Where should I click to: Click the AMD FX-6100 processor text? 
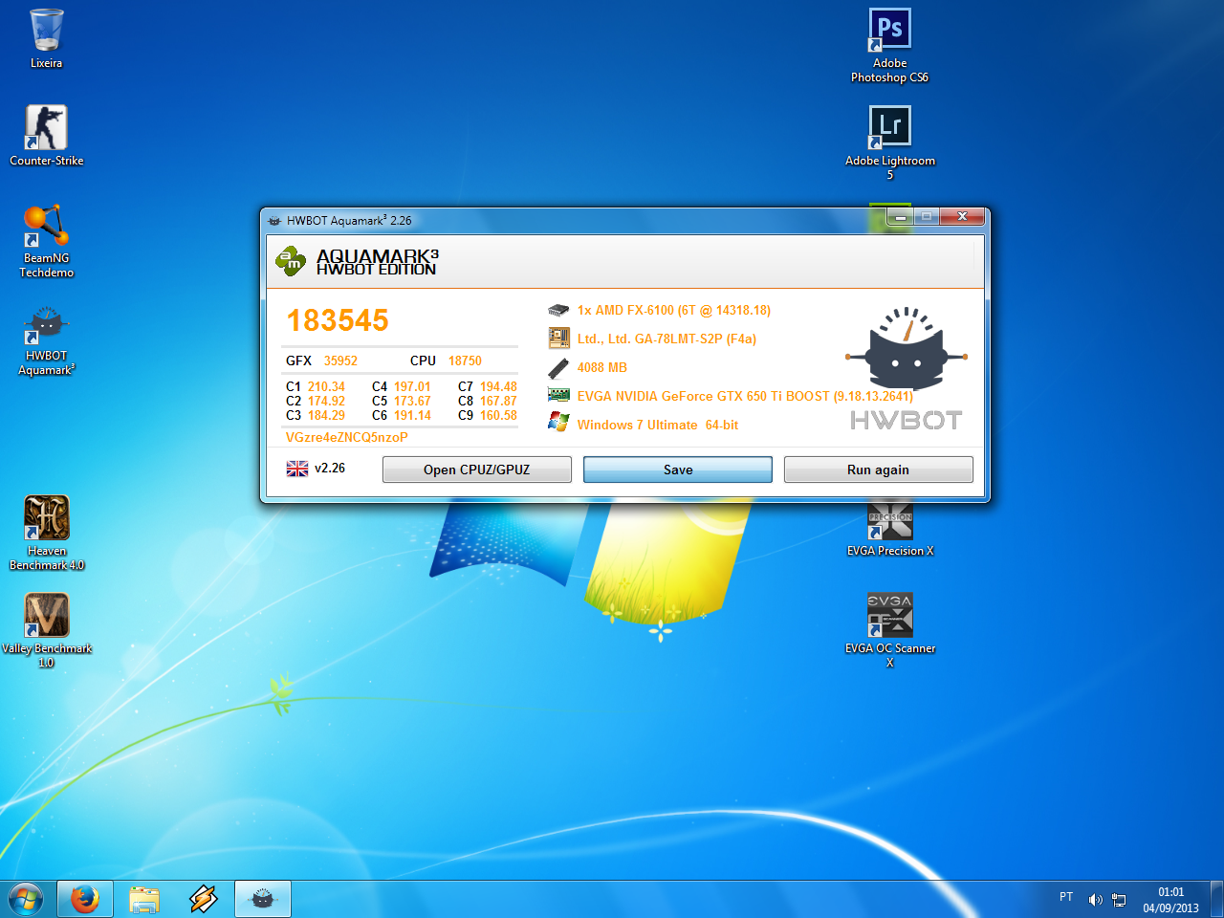point(674,310)
